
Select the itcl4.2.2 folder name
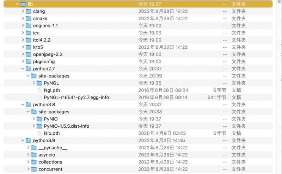(x=42, y=40)
